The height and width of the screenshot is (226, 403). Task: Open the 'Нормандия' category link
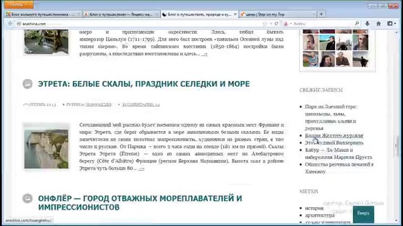point(99,105)
